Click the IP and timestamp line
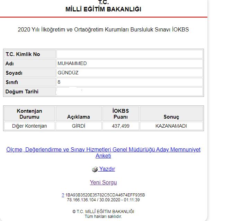Screen dimensions: 233x221 coord(103,200)
